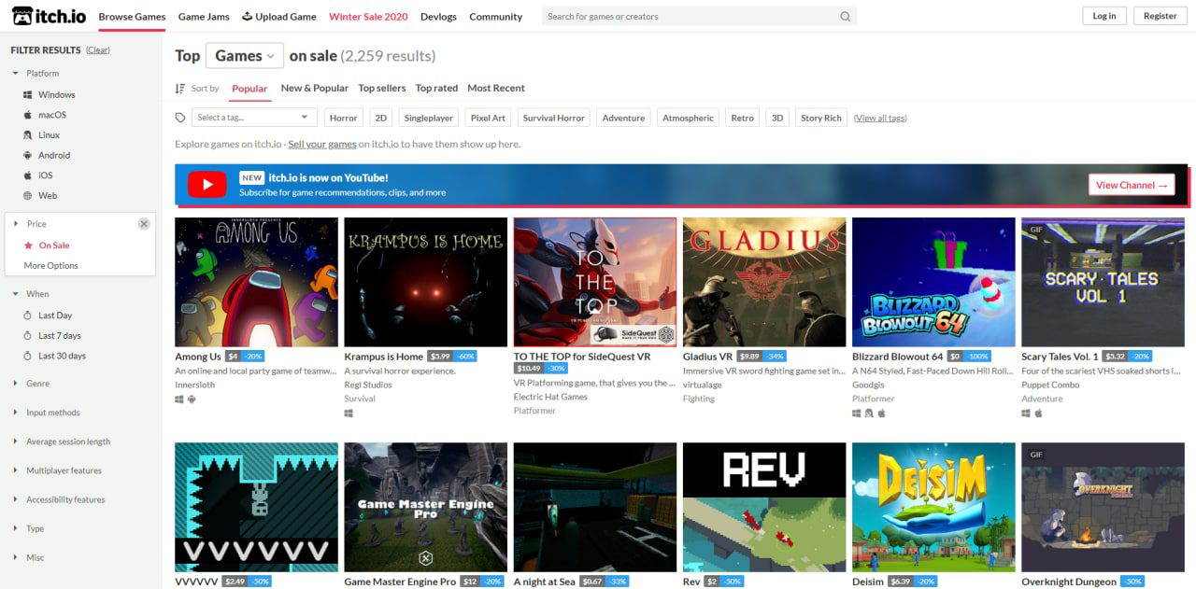
Task: Click the Sell your games link
Action: pyautogui.click(x=322, y=145)
